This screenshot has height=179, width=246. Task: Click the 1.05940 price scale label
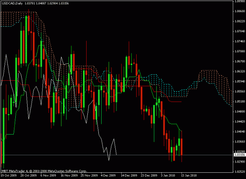click(240, 81)
